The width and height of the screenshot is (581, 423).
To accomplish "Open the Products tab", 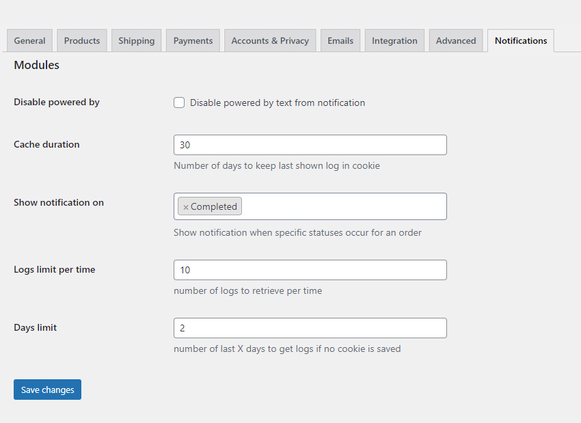I will tap(81, 40).
